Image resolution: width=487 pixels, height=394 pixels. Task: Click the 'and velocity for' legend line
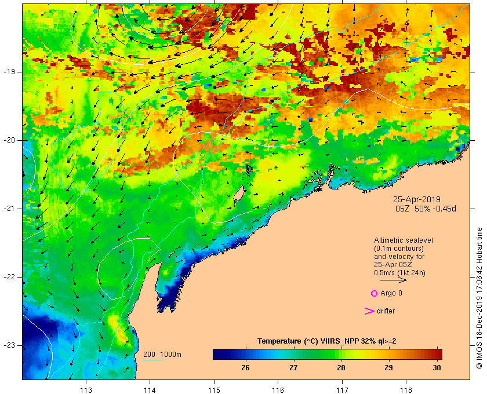(399, 257)
